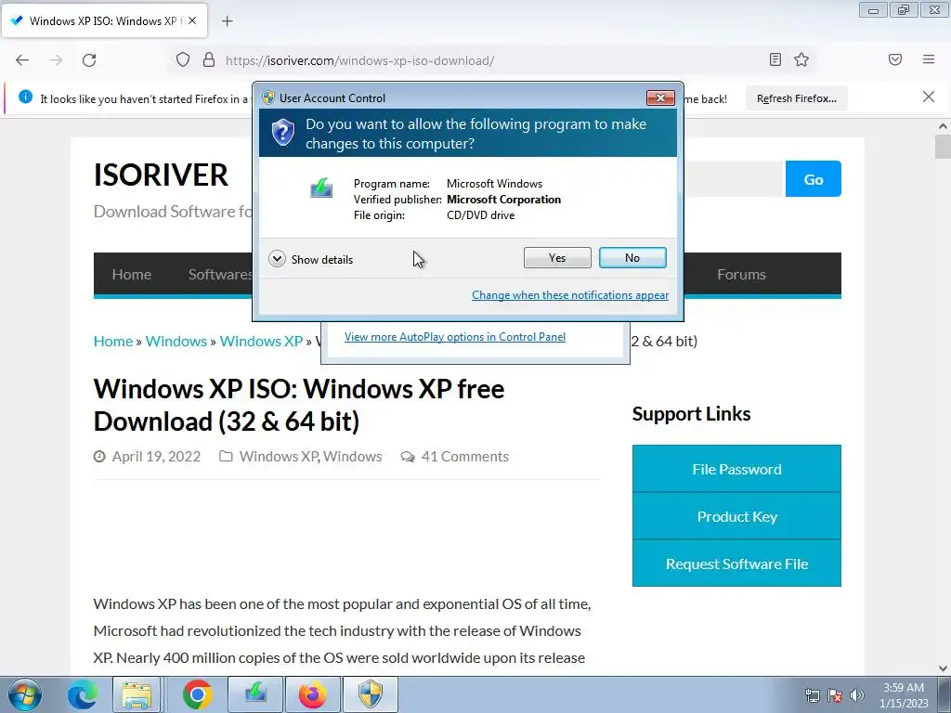This screenshot has height=713, width=951.
Task: Open the Windows Start orb
Action: click(x=25, y=694)
